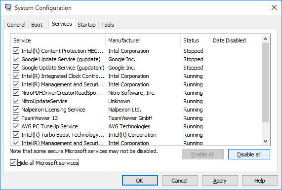Click the Disable all button
The height and width of the screenshot is (190, 282).
[x=249, y=154]
